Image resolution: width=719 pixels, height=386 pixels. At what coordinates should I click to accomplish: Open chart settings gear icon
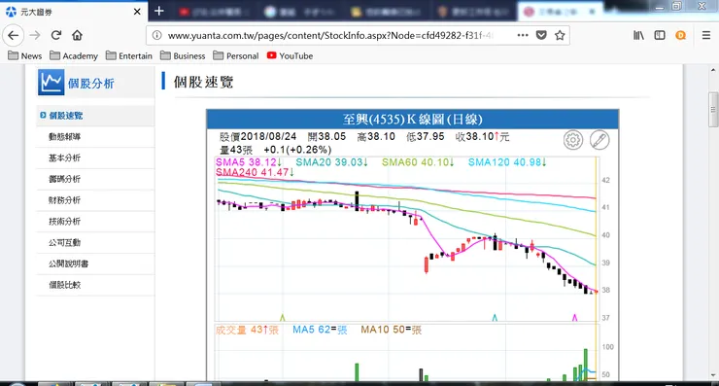coord(573,140)
